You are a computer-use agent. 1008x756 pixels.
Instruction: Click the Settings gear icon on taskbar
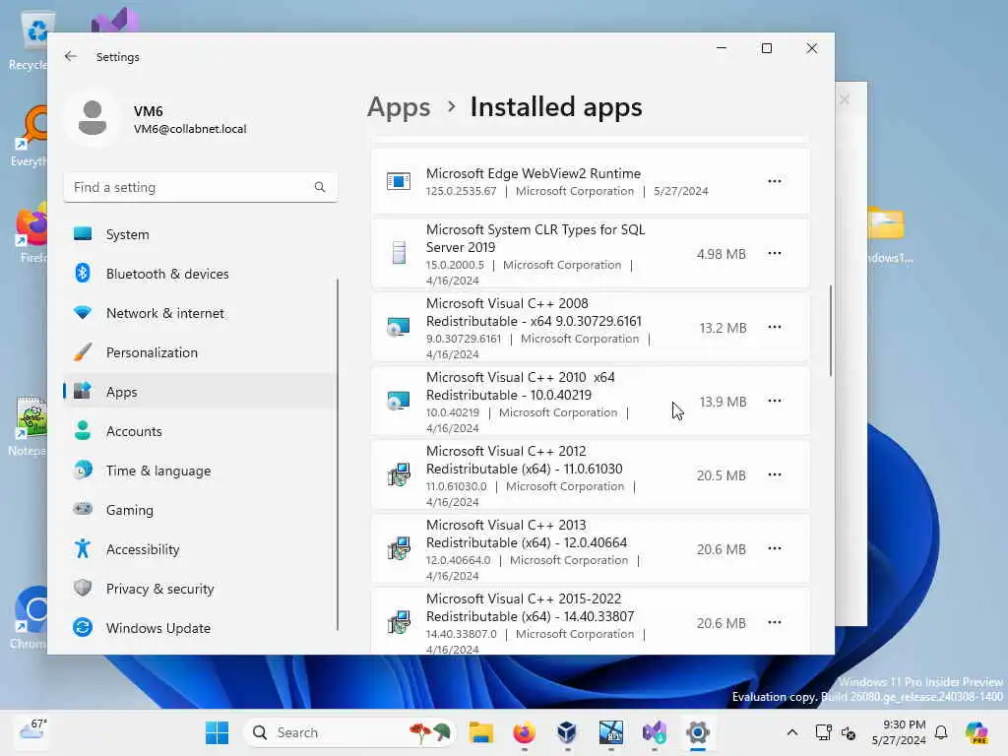tap(698, 732)
